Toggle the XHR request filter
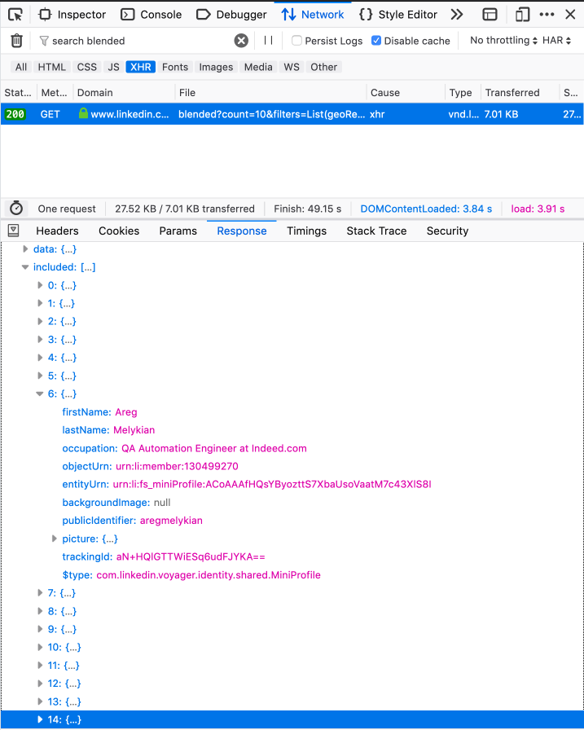Screen dimensions: 584x730 pyautogui.click(x=141, y=67)
